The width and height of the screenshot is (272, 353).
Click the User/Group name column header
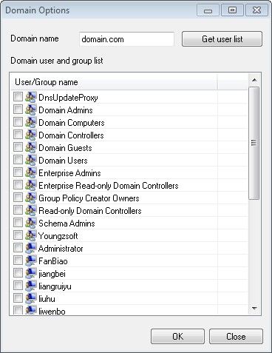(114, 82)
